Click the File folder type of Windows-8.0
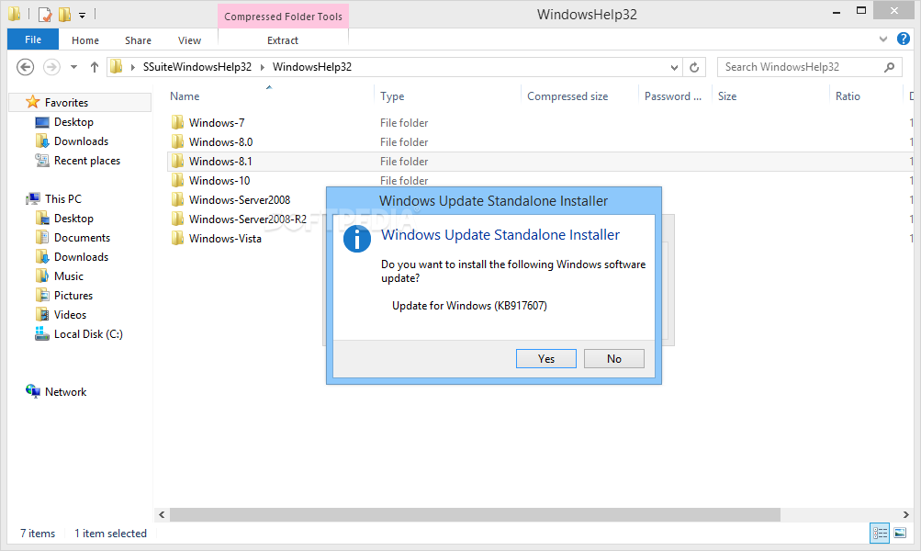 (x=404, y=142)
